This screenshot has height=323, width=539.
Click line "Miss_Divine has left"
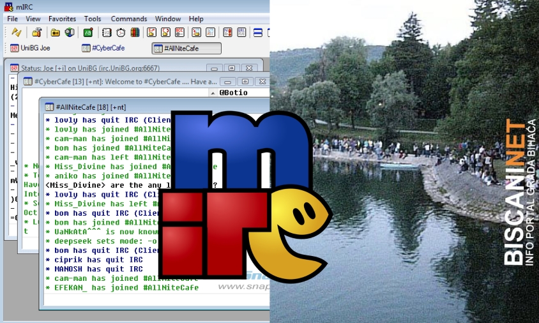(x=102, y=204)
